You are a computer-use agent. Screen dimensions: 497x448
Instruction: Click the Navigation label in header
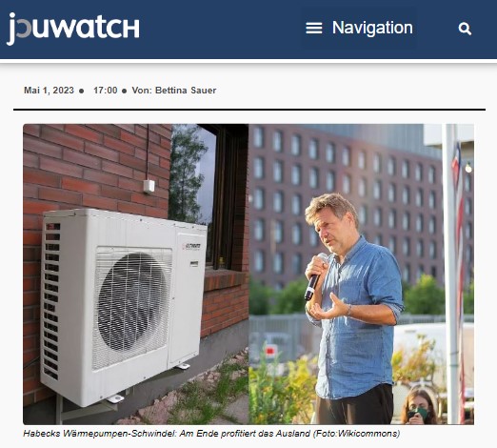pos(372,28)
